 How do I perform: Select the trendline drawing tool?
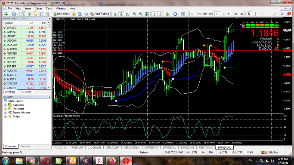point(275,14)
